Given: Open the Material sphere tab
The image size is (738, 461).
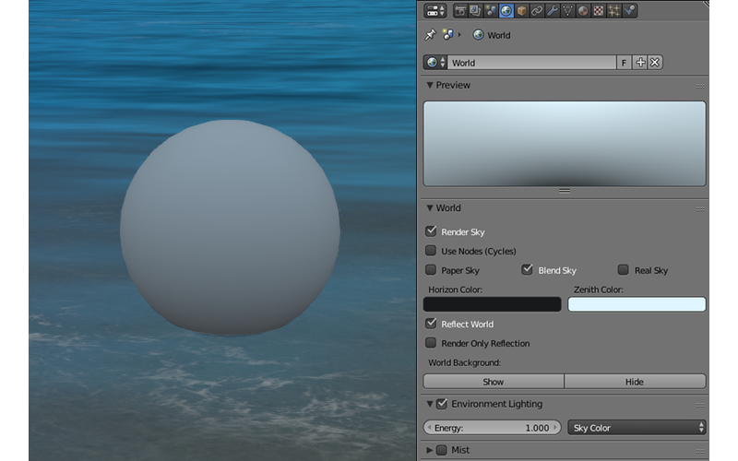Looking at the screenshot, I should pyautogui.click(x=583, y=11).
